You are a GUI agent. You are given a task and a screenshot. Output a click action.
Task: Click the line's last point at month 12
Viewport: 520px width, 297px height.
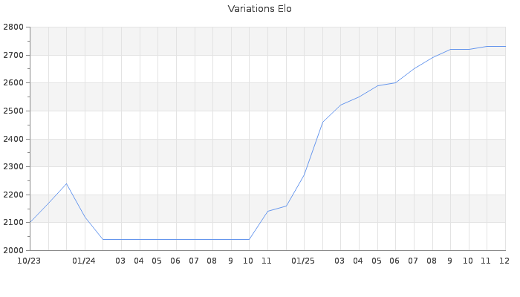pyautogui.click(x=505, y=47)
